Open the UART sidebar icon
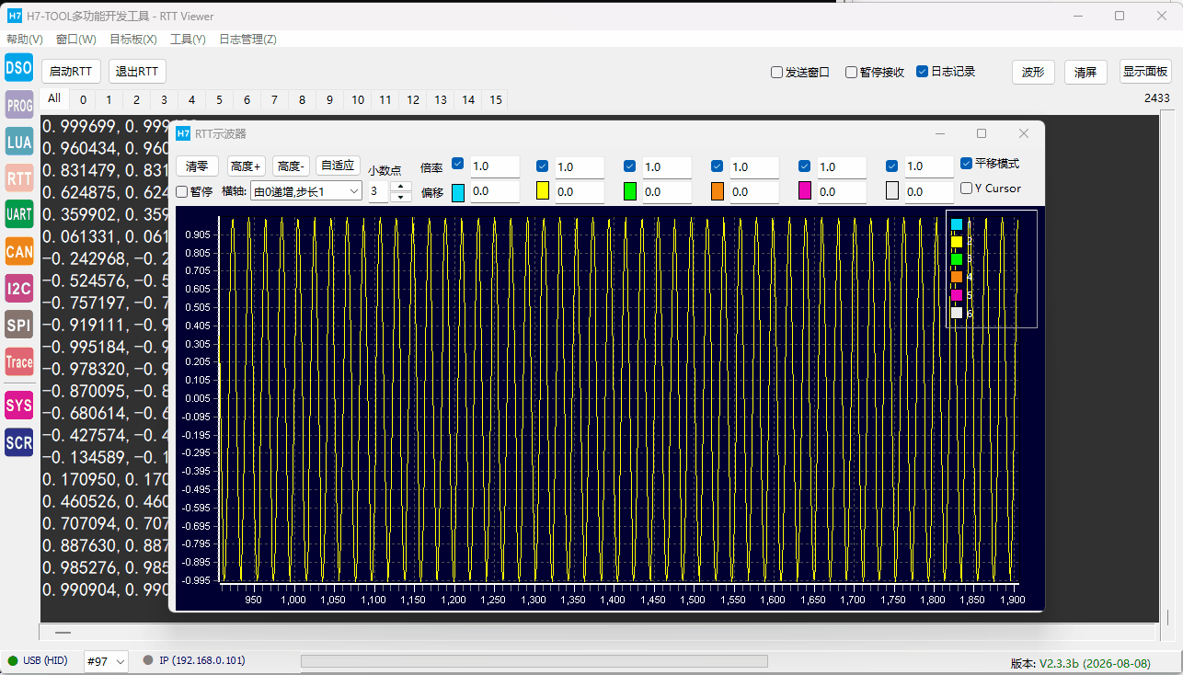1183x675 pixels. click(x=18, y=214)
